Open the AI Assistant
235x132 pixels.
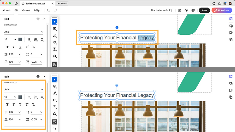222,10
